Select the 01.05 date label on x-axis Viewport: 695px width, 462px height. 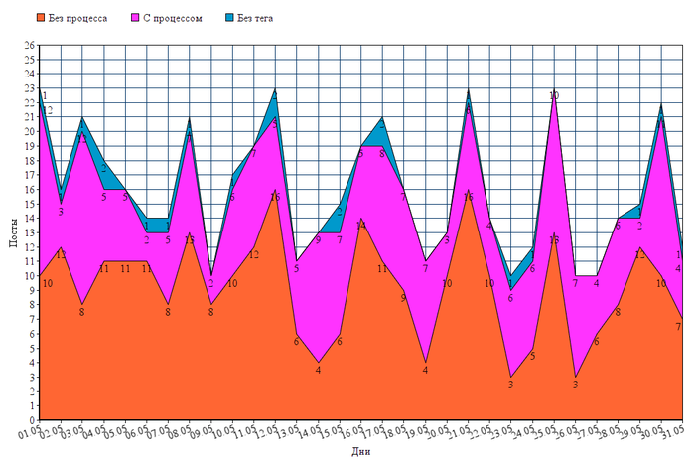tap(30, 432)
